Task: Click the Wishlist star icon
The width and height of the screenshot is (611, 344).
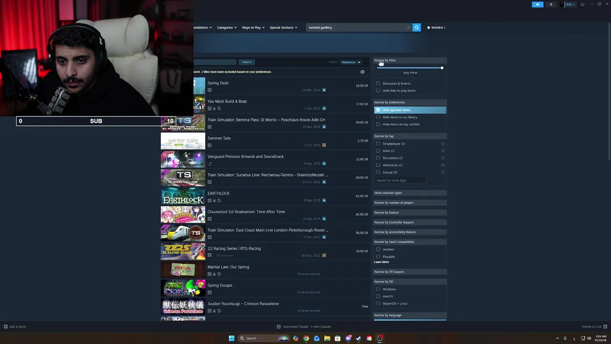Action: tap(429, 28)
